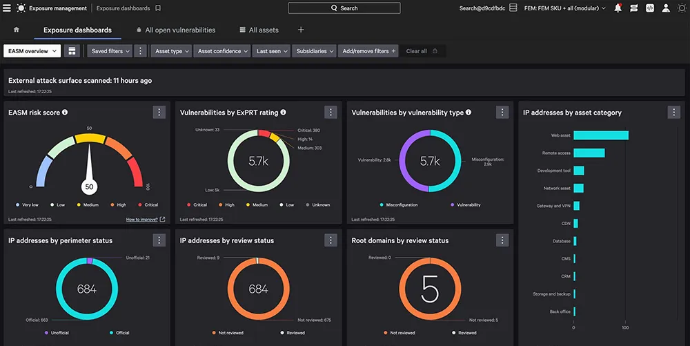Open the dashboard layout grid icon
Viewport: 690px width, 346px height.
point(72,51)
